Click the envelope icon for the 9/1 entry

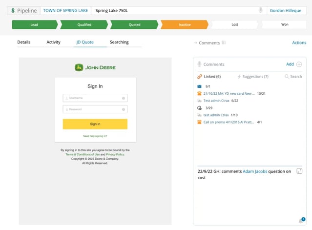point(199,86)
